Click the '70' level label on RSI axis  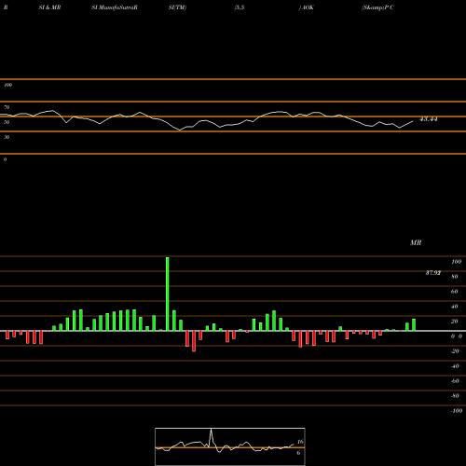pyautogui.click(x=7, y=107)
